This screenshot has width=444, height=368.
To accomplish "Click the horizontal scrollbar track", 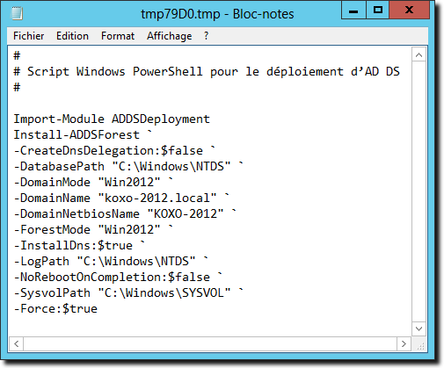I will coord(210,343).
